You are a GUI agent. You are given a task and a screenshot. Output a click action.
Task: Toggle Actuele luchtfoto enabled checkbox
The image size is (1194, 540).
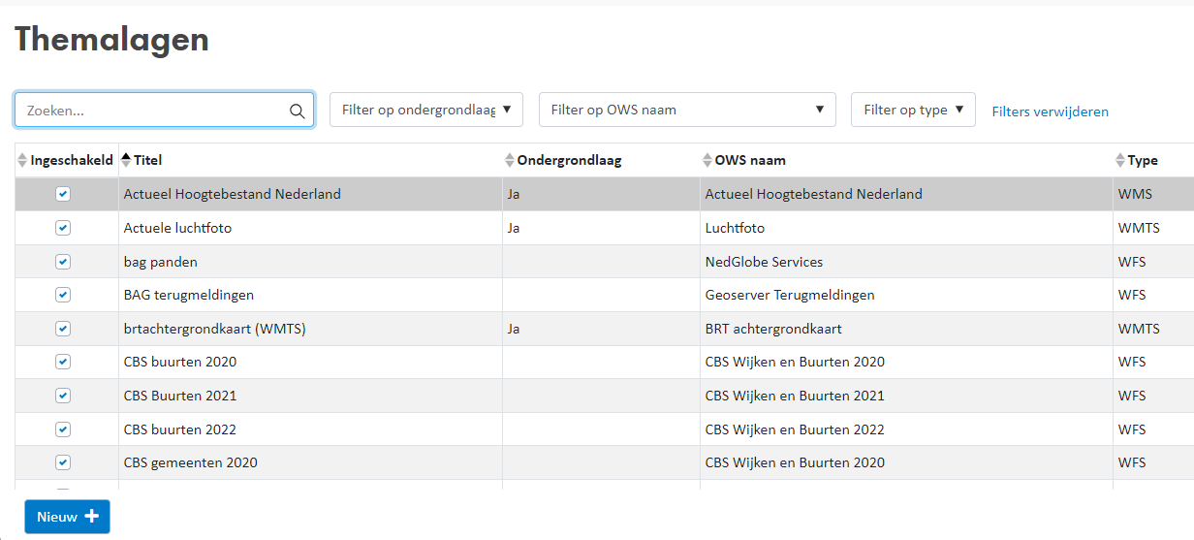63,228
